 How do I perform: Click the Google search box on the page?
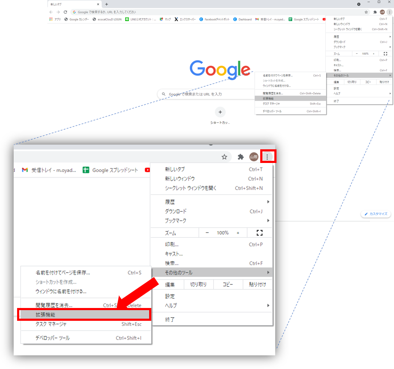(x=206, y=94)
